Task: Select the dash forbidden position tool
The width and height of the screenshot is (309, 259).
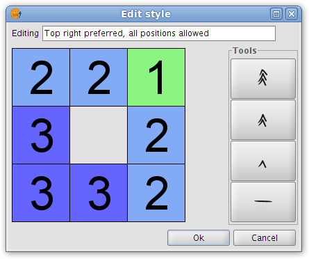Action: [x=263, y=202]
